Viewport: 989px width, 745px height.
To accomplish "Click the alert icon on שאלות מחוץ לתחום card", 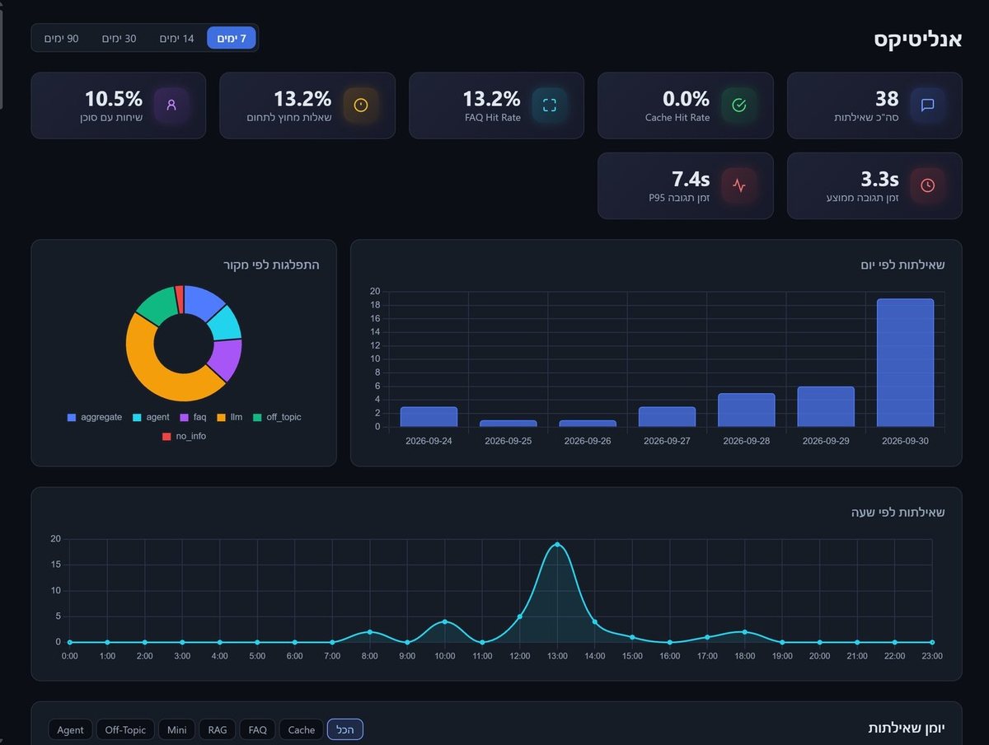I will (360, 105).
